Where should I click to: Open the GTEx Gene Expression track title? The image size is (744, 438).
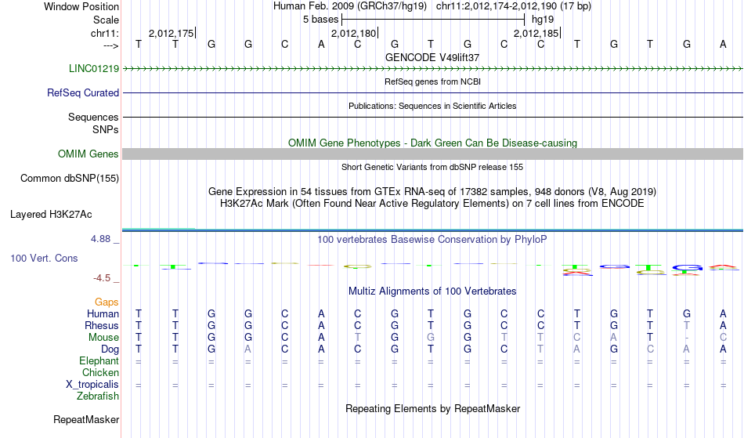click(432, 192)
